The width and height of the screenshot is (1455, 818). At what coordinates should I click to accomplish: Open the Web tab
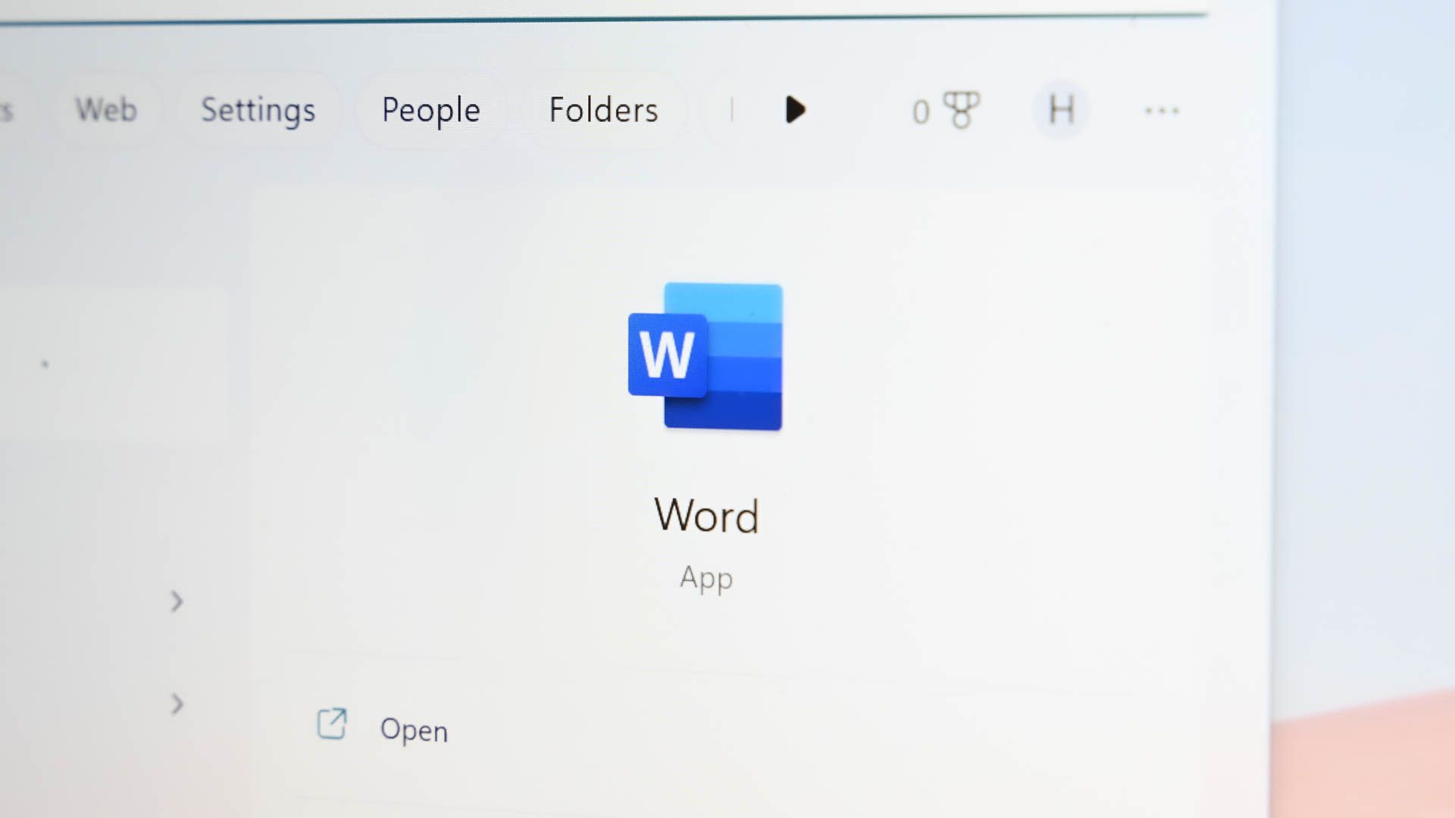pos(106,109)
